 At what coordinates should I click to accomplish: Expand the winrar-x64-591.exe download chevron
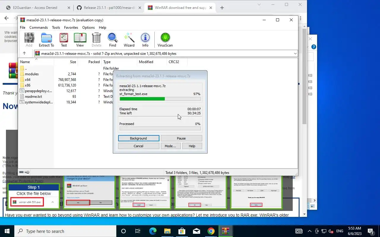(53, 202)
